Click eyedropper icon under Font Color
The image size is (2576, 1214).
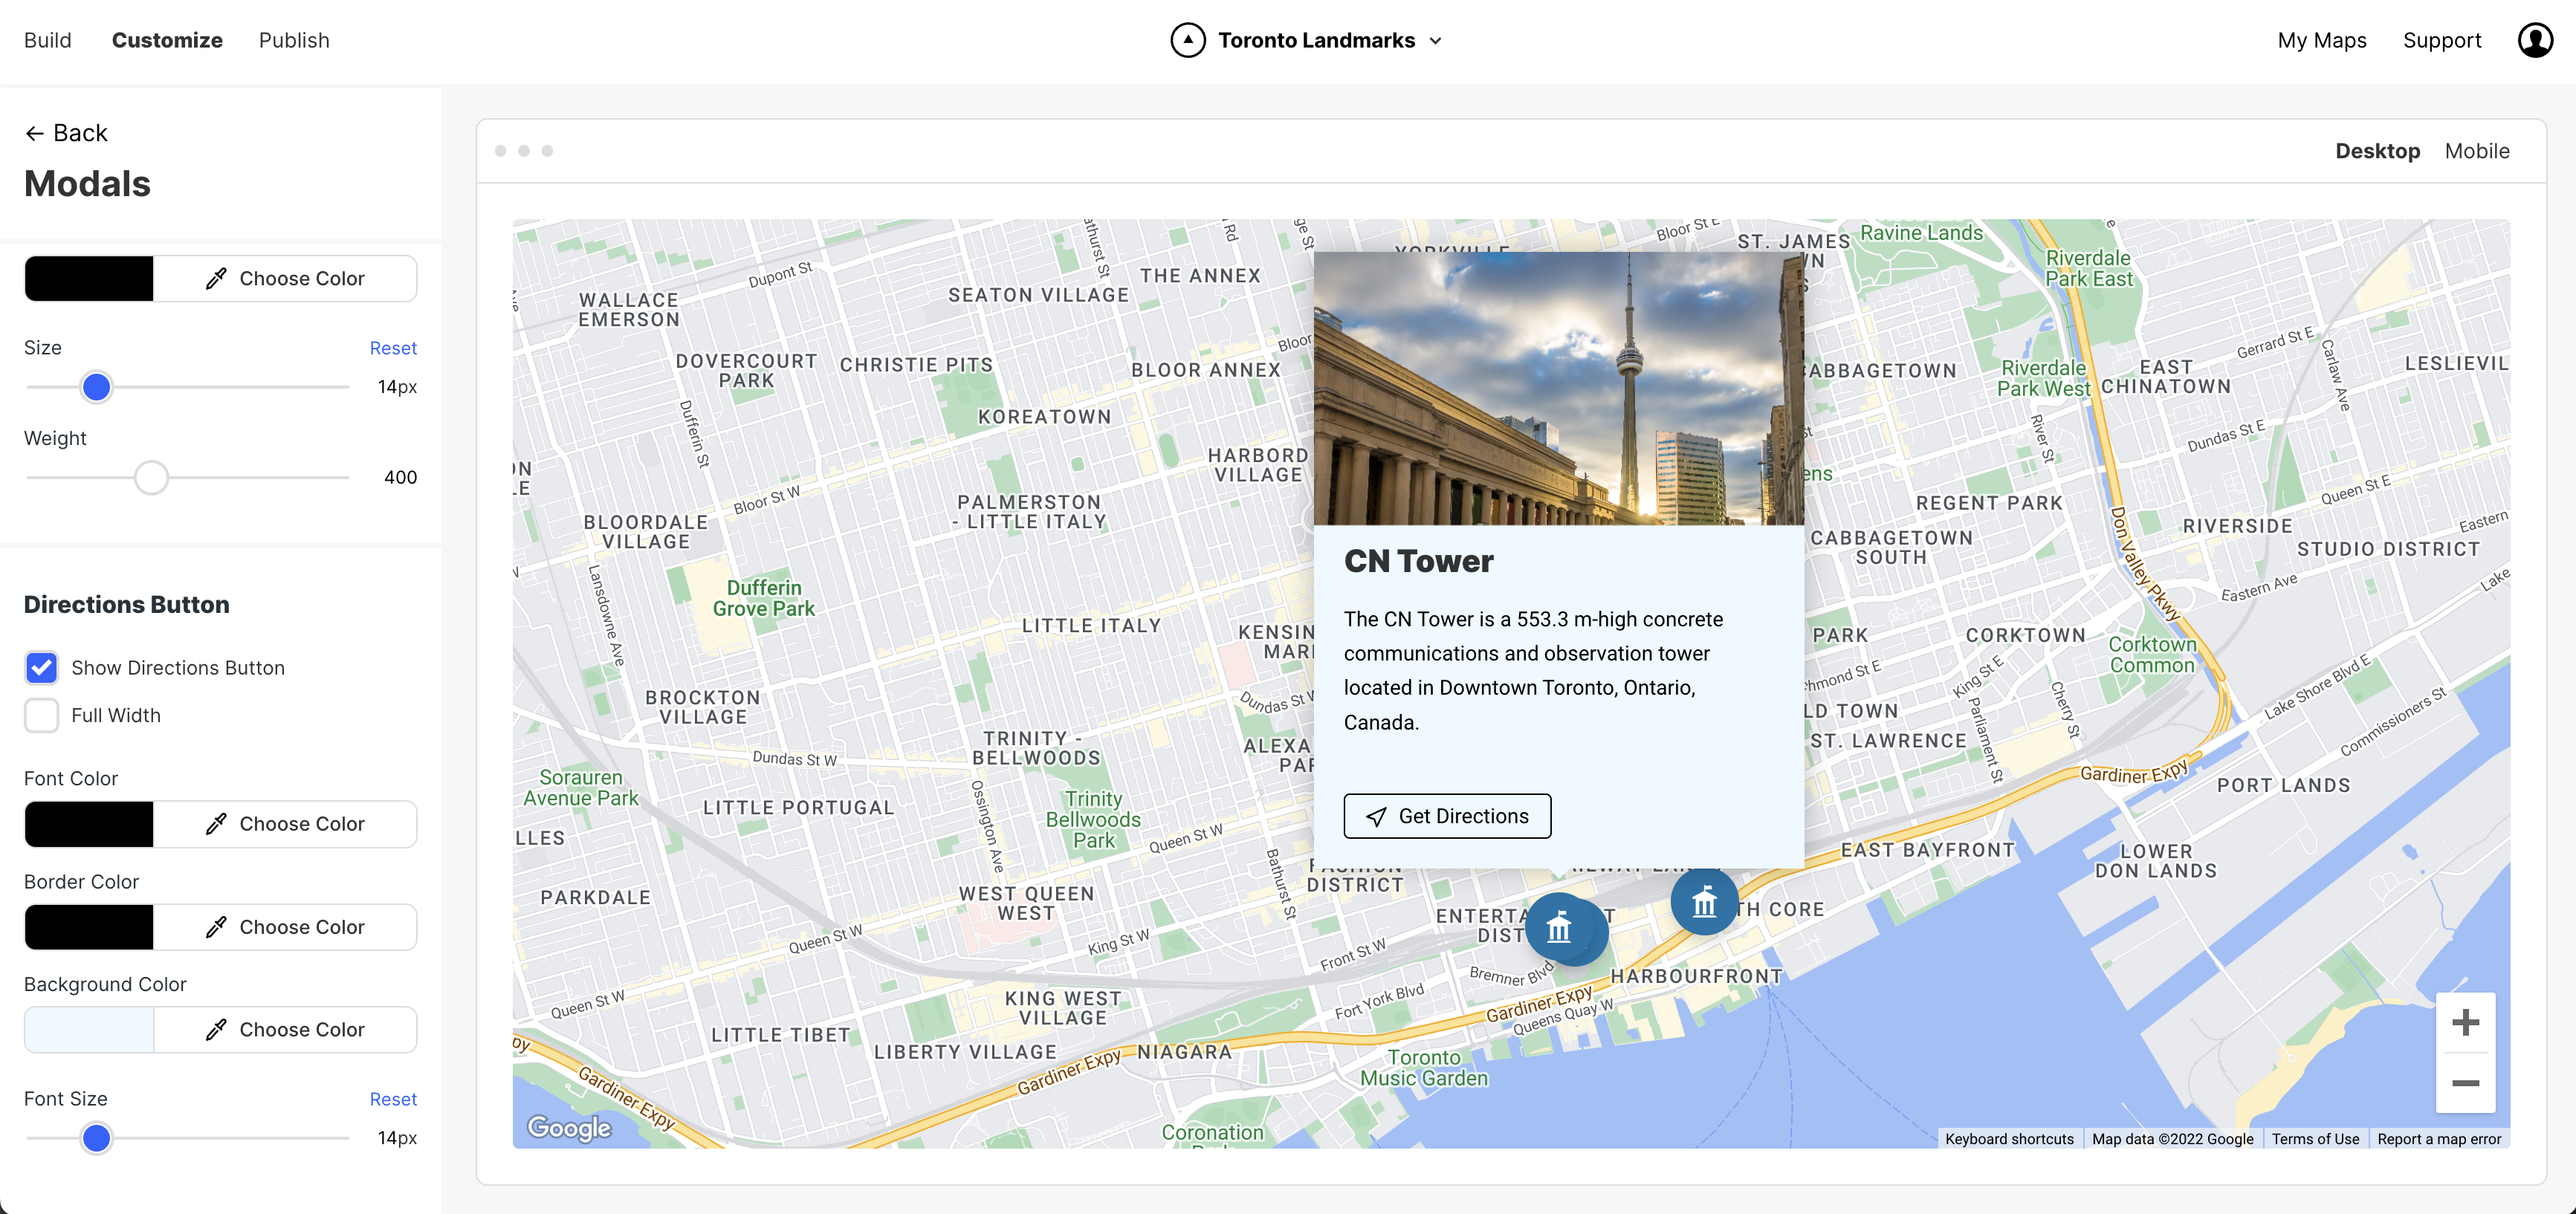(x=216, y=824)
